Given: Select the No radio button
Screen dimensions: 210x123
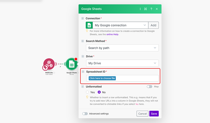Looking at the screenshot, I should (x=99, y=92).
